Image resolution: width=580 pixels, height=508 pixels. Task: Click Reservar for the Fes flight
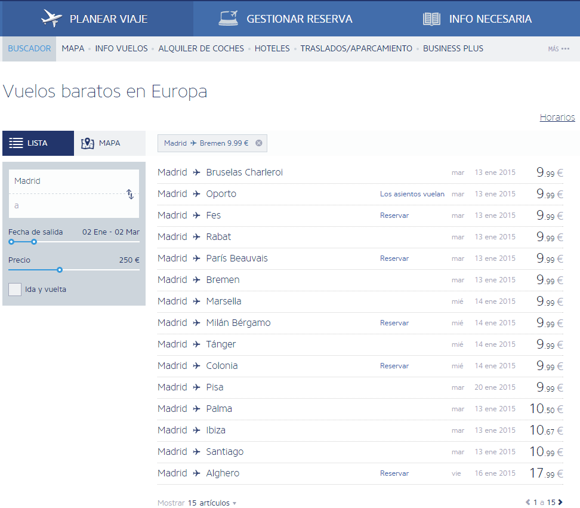(x=394, y=215)
